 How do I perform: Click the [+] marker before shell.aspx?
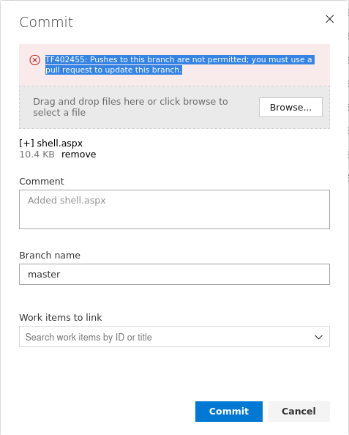[x=26, y=143]
